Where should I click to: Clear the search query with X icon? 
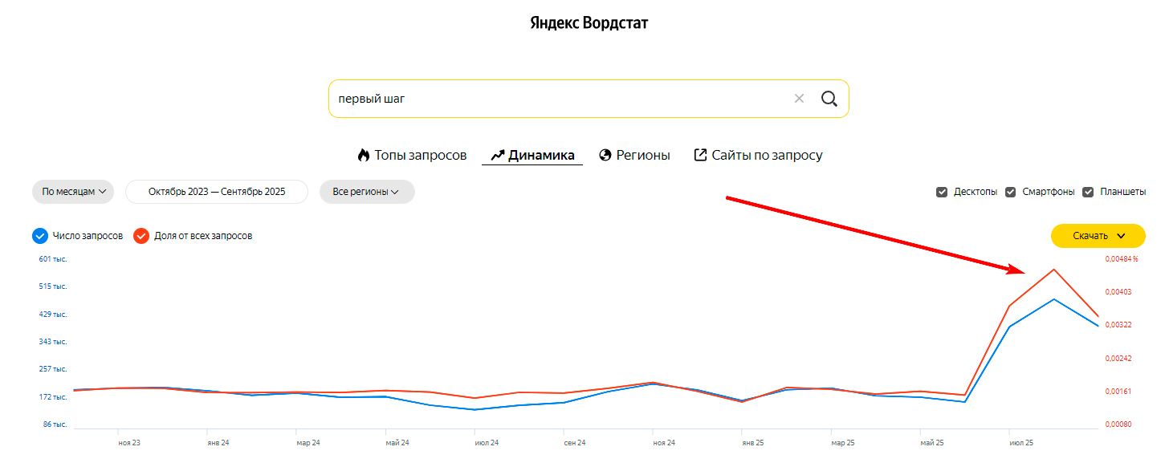pyautogui.click(x=799, y=99)
